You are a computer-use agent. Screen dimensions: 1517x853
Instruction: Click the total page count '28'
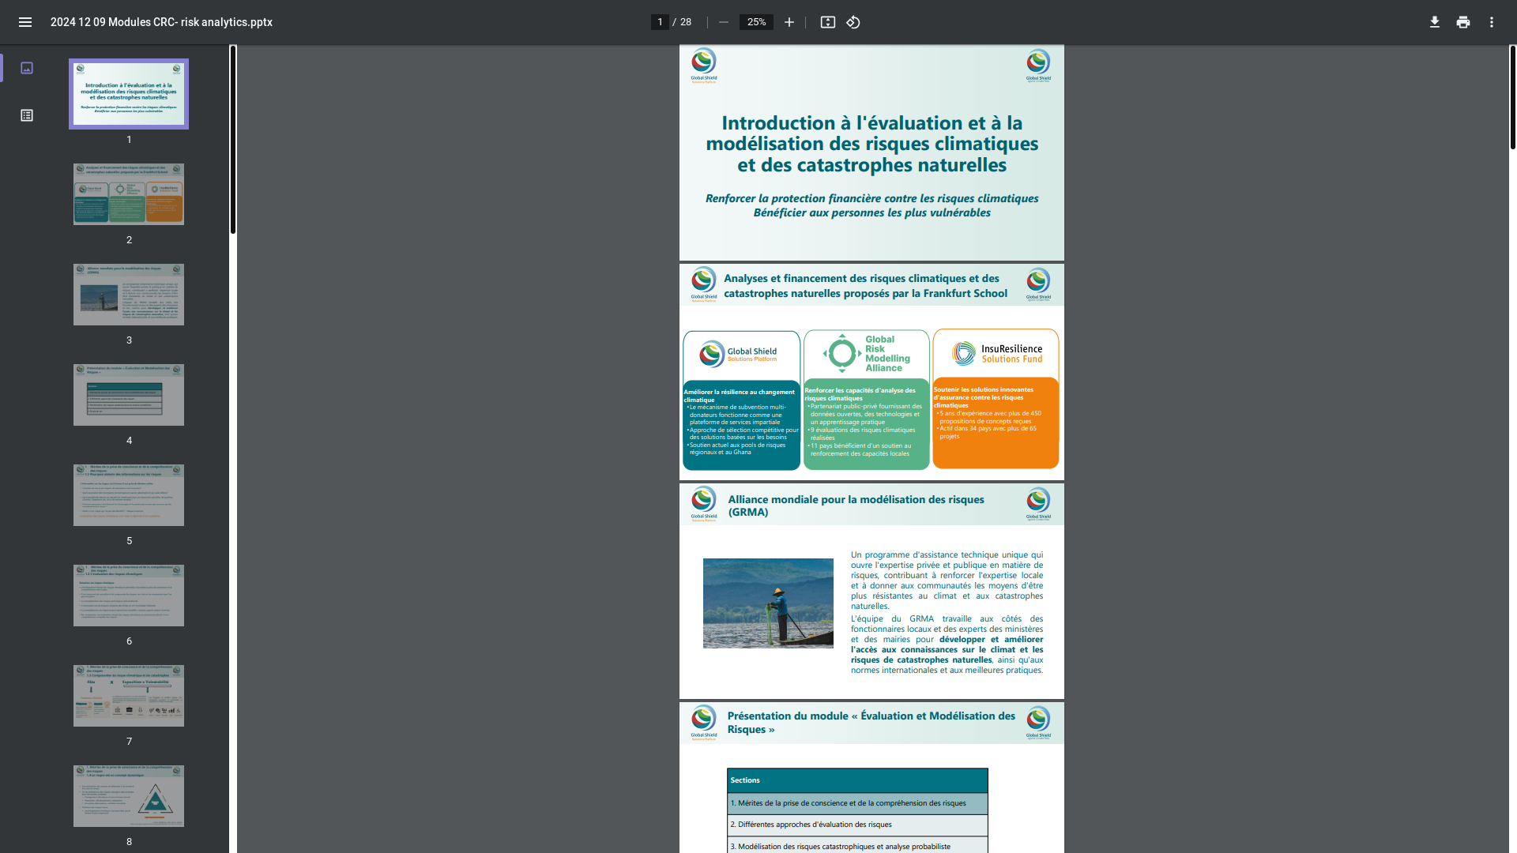(686, 22)
